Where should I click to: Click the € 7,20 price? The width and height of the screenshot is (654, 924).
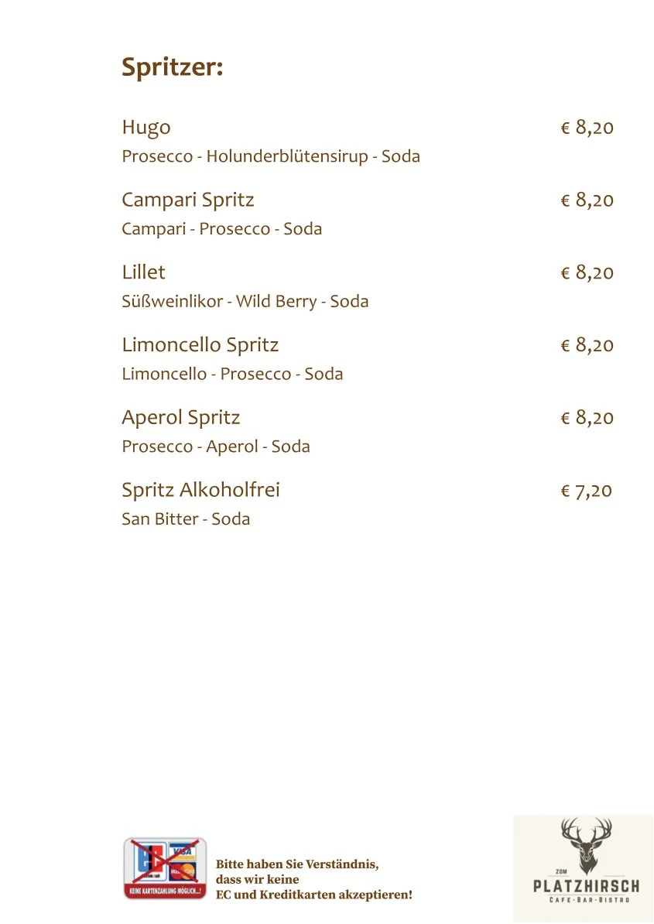586,491
